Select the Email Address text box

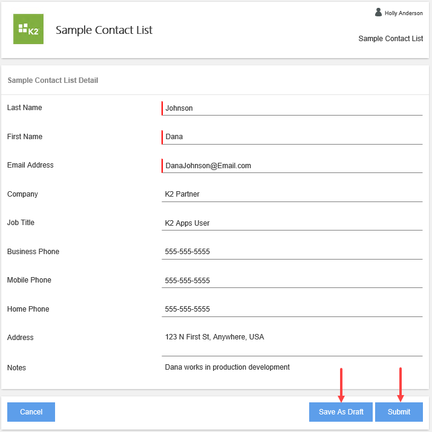(292, 166)
